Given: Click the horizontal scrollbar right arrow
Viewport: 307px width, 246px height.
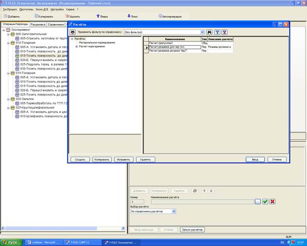Looking at the screenshot, I should point(123,228).
